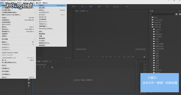Screen dimensions: 181x95
Task: Click 退出(X) in File menu
Action: point(18,77)
